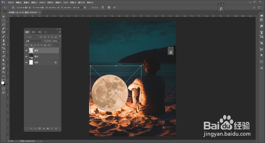Switch to warp mode icon in options bar

click(103, 7)
